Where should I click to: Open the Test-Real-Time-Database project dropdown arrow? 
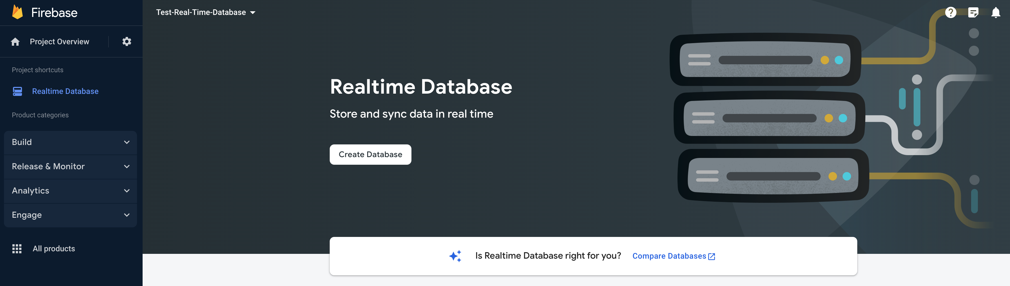point(253,13)
